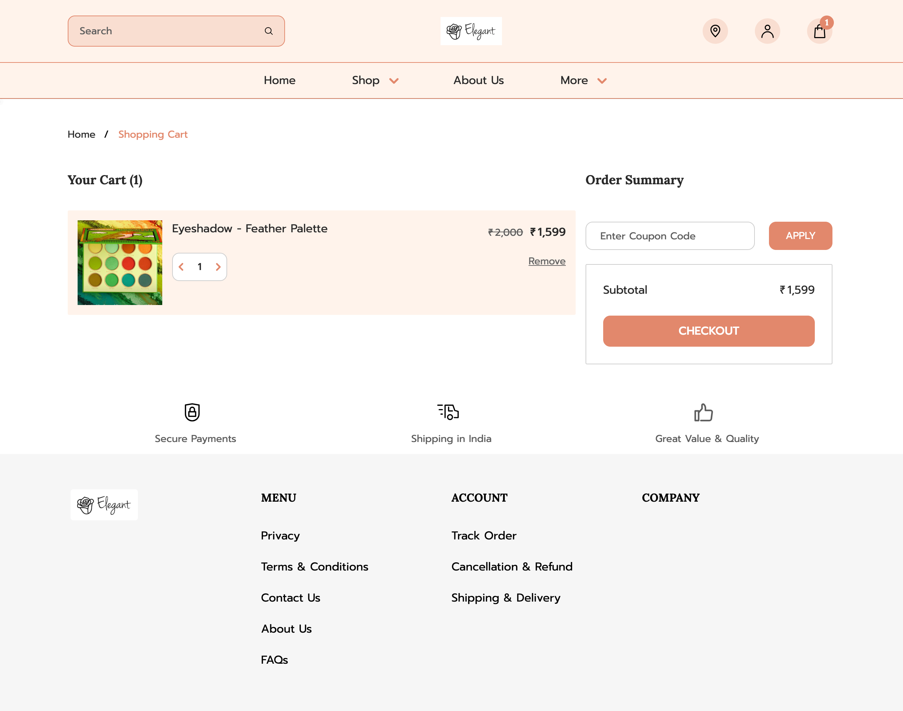Click the Elegant logo in header

(471, 31)
